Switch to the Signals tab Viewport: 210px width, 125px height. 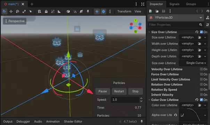(174, 4)
